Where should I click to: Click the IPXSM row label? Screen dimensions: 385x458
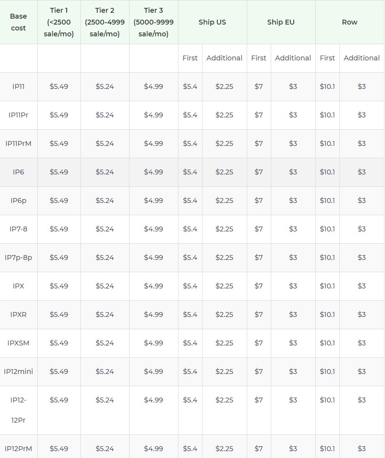pos(18,343)
